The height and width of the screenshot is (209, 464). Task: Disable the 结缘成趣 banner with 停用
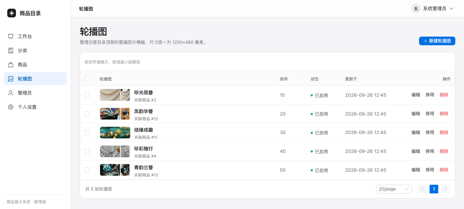430,133
